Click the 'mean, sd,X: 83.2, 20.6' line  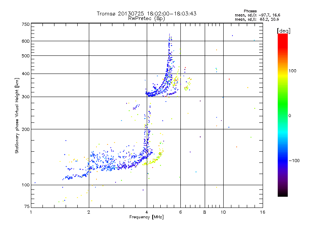tap(257, 19)
